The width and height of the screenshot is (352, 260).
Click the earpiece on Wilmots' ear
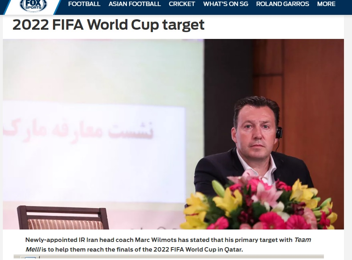(279, 132)
